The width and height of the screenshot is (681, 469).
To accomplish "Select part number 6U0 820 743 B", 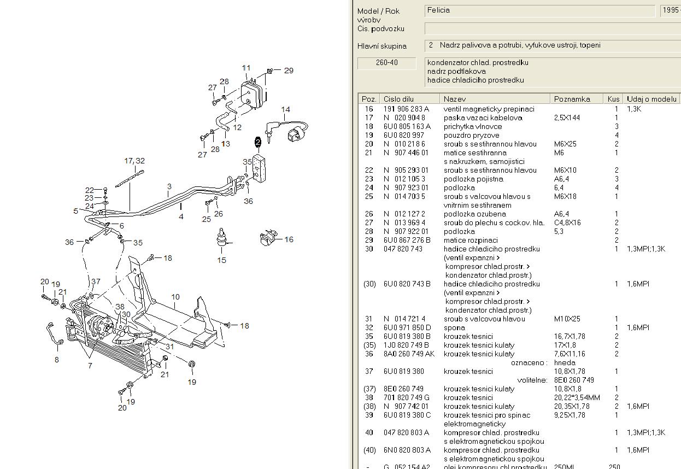I will click(x=407, y=284).
